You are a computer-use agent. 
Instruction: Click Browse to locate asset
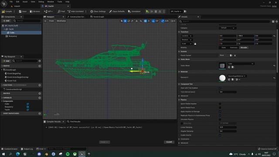35,11
